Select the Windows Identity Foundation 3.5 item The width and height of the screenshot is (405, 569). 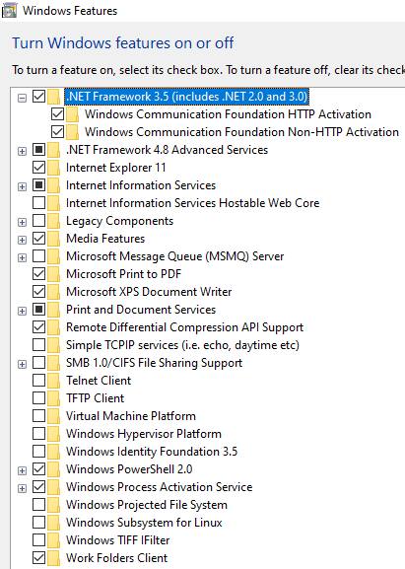pyautogui.click(x=152, y=452)
